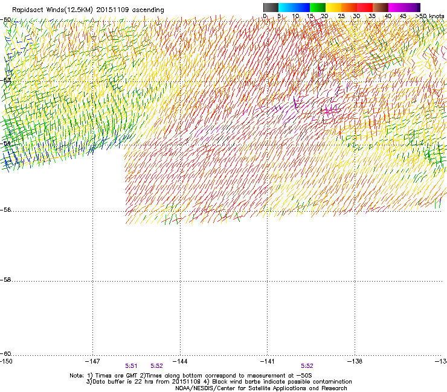447x392 pixels.
Task: Click the '25' legend scale number
Action: coord(341,16)
